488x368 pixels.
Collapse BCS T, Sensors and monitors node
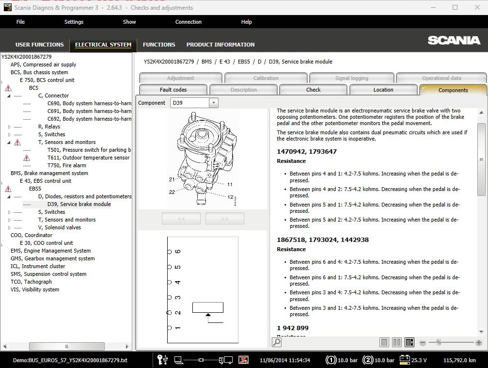coord(9,143)
